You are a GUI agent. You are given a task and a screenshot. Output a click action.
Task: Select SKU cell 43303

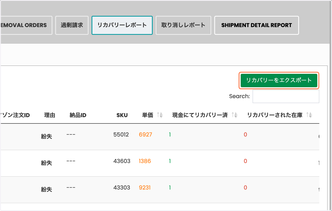point(122,188)
